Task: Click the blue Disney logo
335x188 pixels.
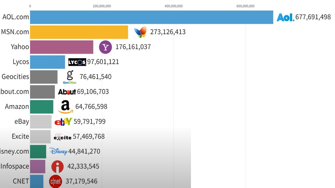Action: [58, 152]
